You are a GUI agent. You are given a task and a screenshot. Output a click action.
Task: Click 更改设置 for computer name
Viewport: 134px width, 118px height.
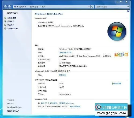click(x=117, y=84)
